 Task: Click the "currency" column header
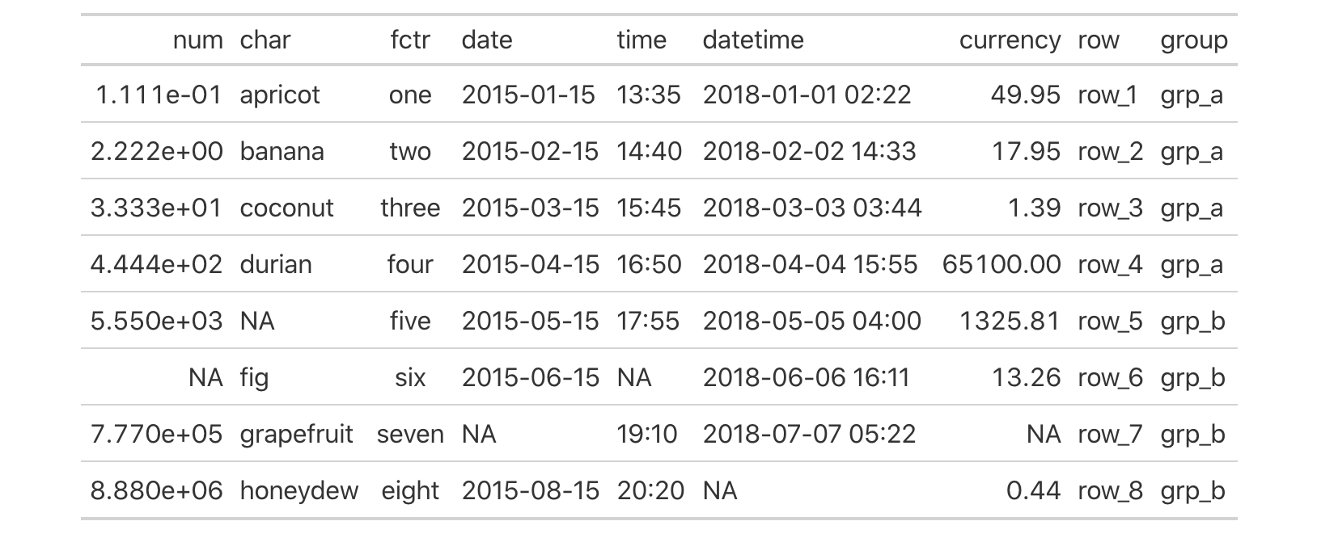point(1009,40)
